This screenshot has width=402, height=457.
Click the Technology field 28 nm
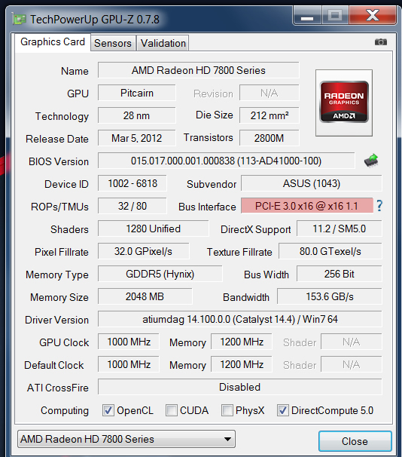pos(137,115)
